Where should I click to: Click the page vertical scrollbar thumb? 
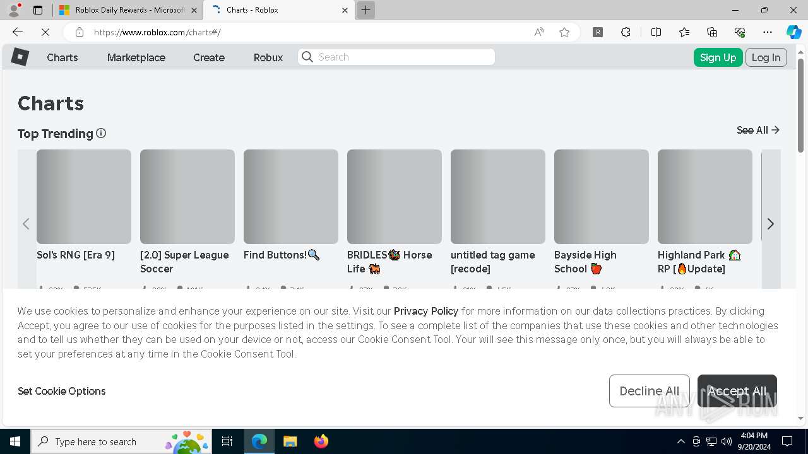(x=801, y=105)
